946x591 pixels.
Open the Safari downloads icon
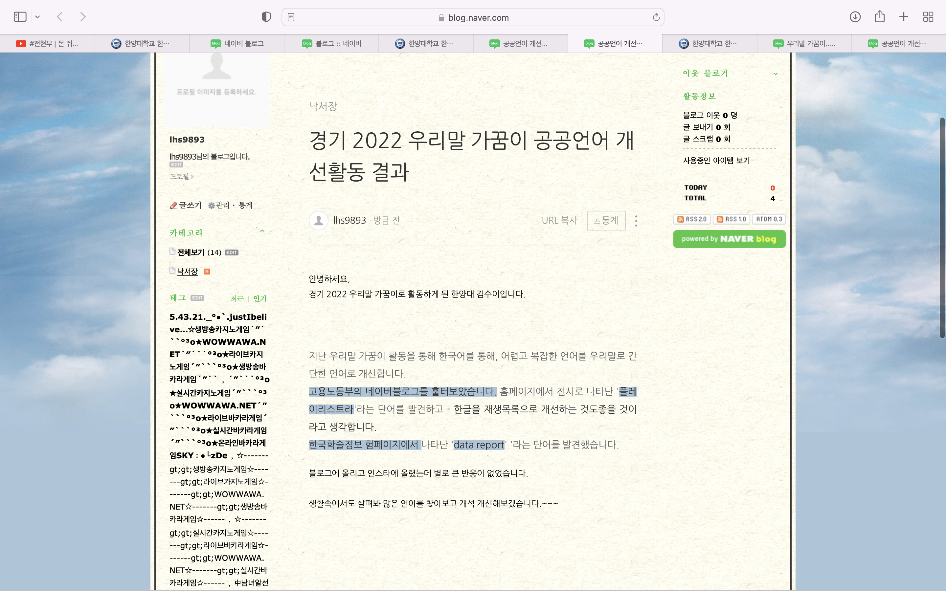pos(855,17)
